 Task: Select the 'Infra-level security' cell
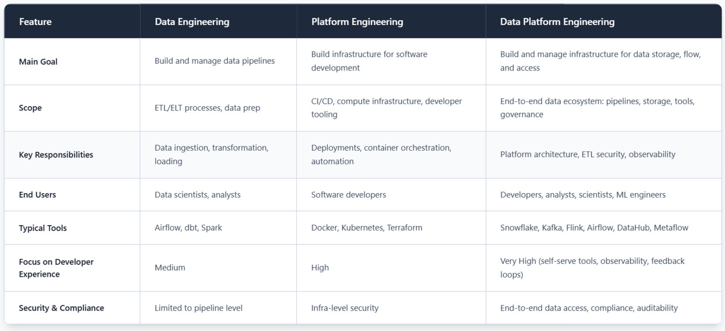pos(345,308)
